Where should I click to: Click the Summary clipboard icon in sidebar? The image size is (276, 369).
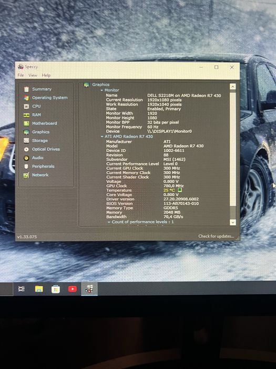click(26, 89)
